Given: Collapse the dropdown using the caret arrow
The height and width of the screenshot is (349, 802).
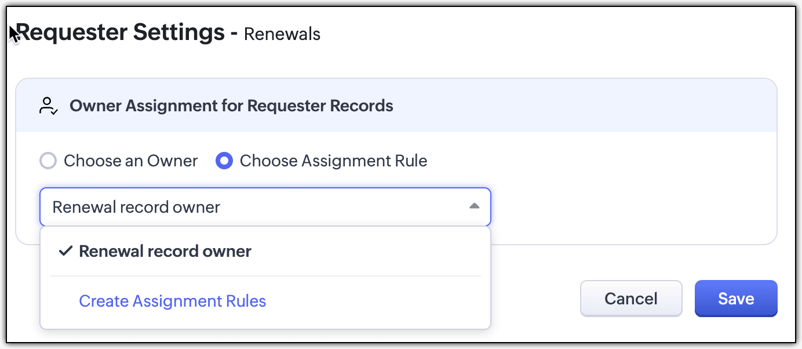Looking at the screenshot, I should (474, 206).
